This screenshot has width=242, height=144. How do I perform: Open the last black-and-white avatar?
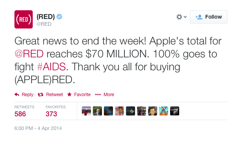click(x=175, y=111)
